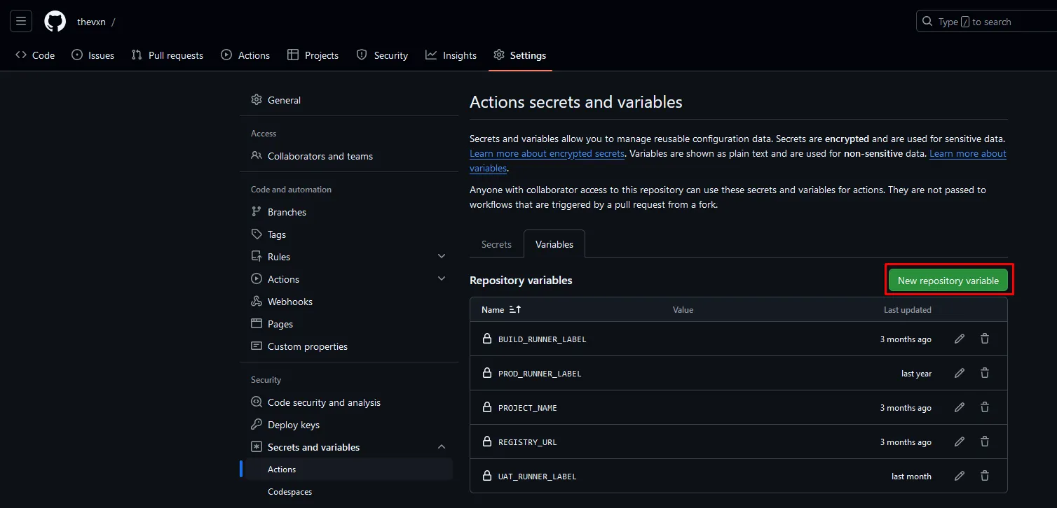Delete BUILD_RUNNER_LABEL with the trash icon
1057x508 pixels.
[x=985, y=339]
